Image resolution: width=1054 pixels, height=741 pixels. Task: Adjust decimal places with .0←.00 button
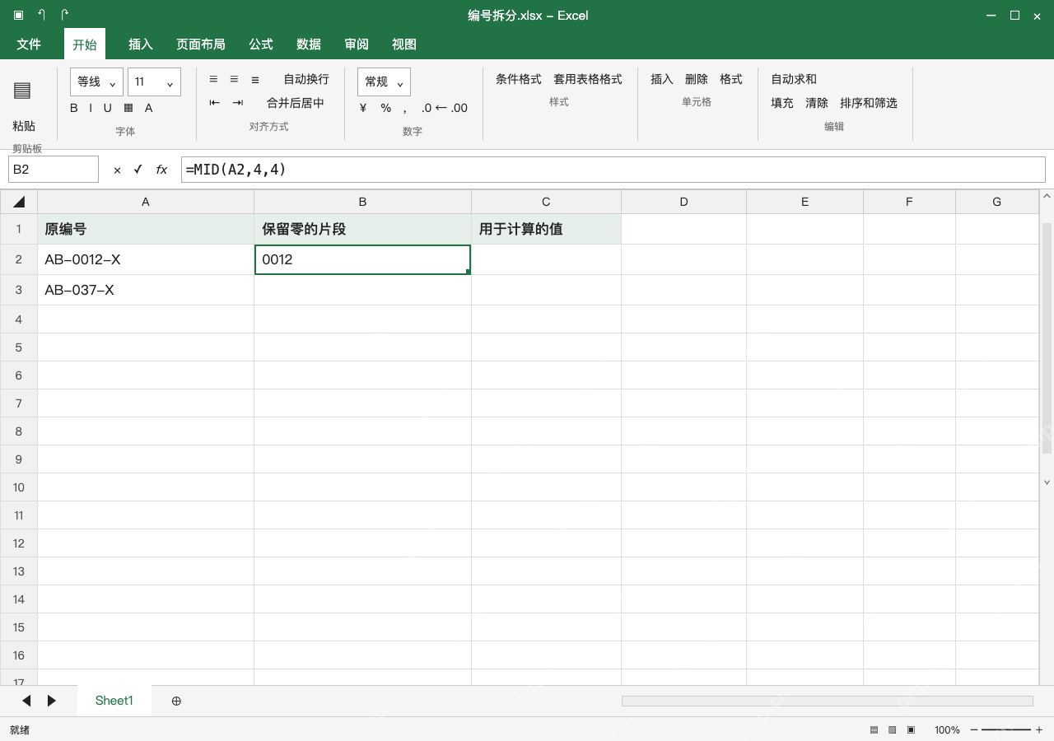click(x=444, y=108)
